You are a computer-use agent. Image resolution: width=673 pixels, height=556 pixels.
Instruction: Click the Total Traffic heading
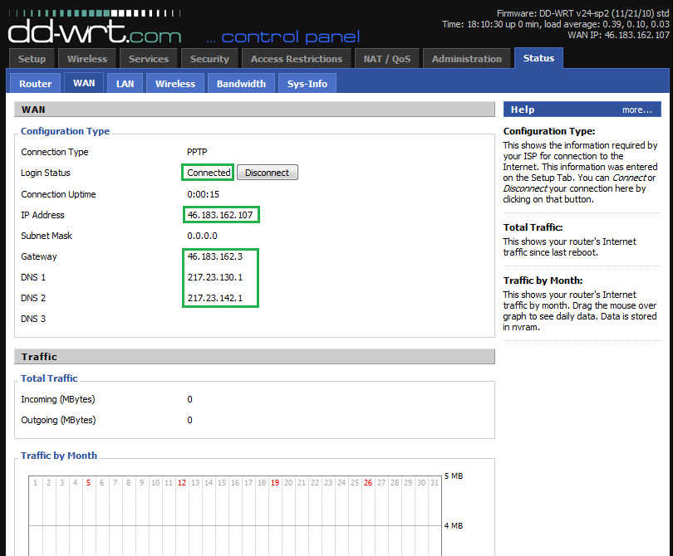(x=49, y=378)
